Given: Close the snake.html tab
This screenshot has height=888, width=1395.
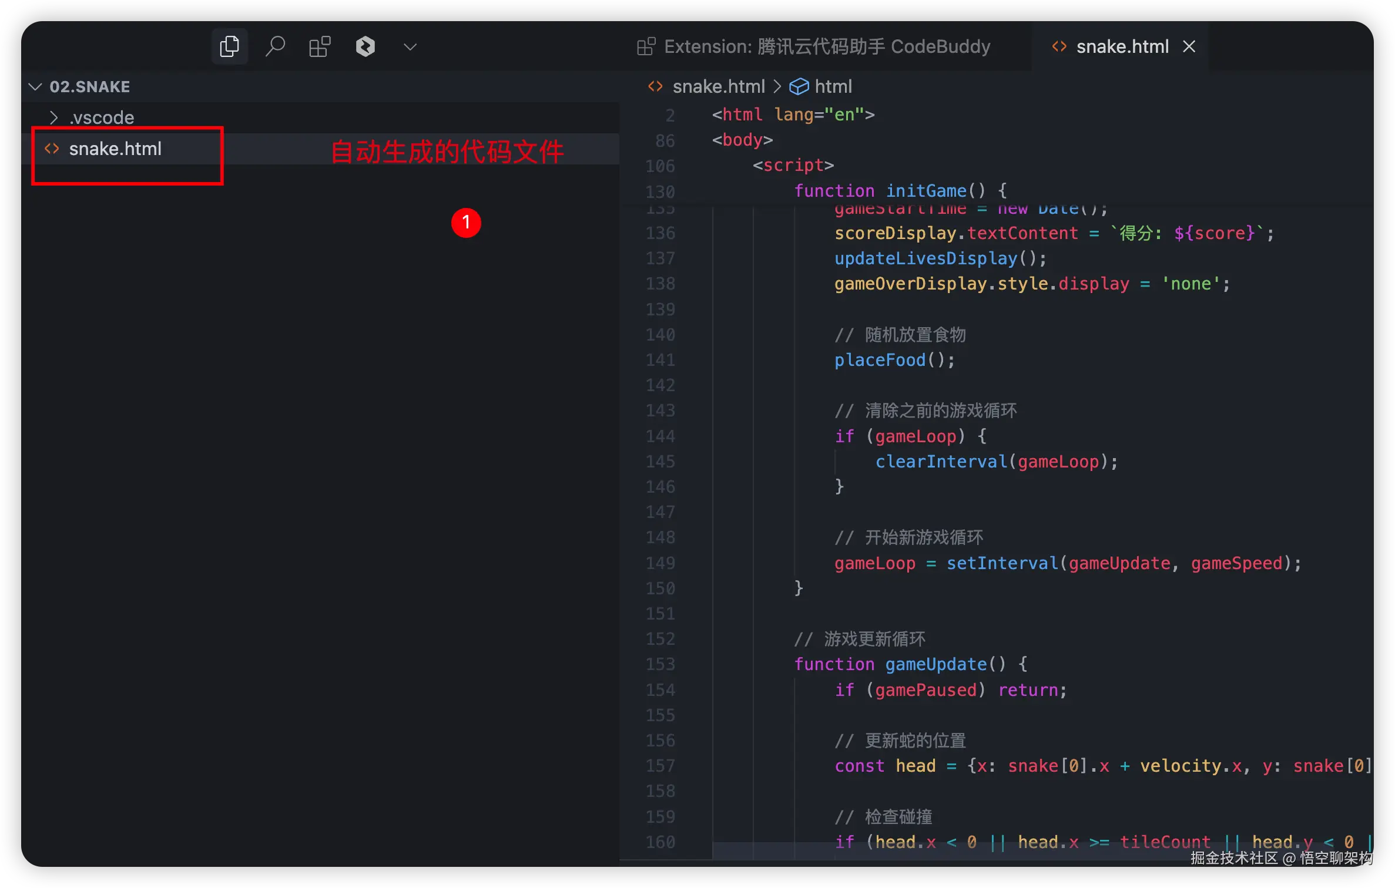Looking at the screenshot, I should (1189, 46).
